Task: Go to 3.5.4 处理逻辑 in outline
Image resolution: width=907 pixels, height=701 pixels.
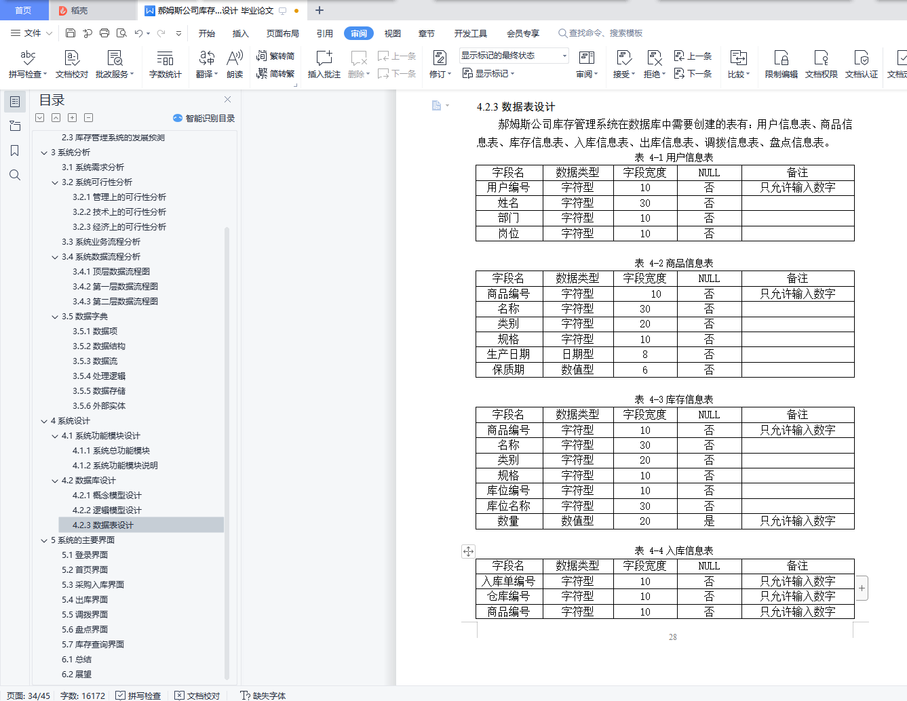Action: click(99, 376)
